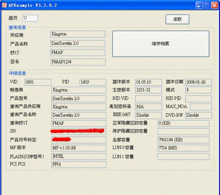This screenshot has width=220, height=195.
Task: Select the 供应商 field showing Kingston
Action: 78,34
